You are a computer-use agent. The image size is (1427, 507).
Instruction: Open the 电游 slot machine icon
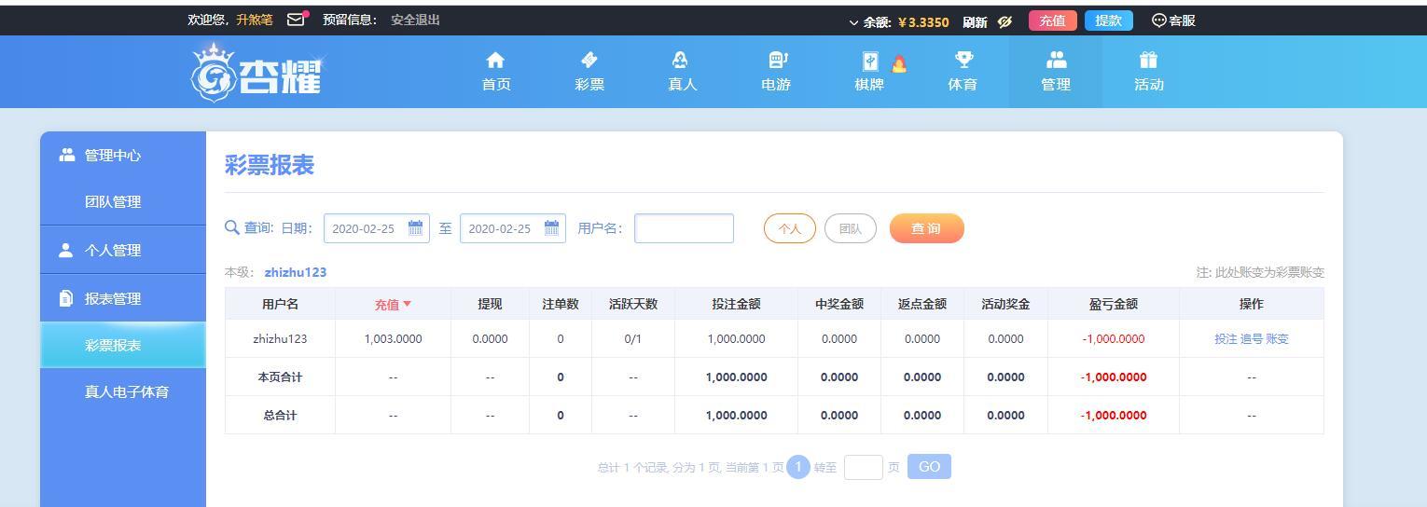point(776,62)
